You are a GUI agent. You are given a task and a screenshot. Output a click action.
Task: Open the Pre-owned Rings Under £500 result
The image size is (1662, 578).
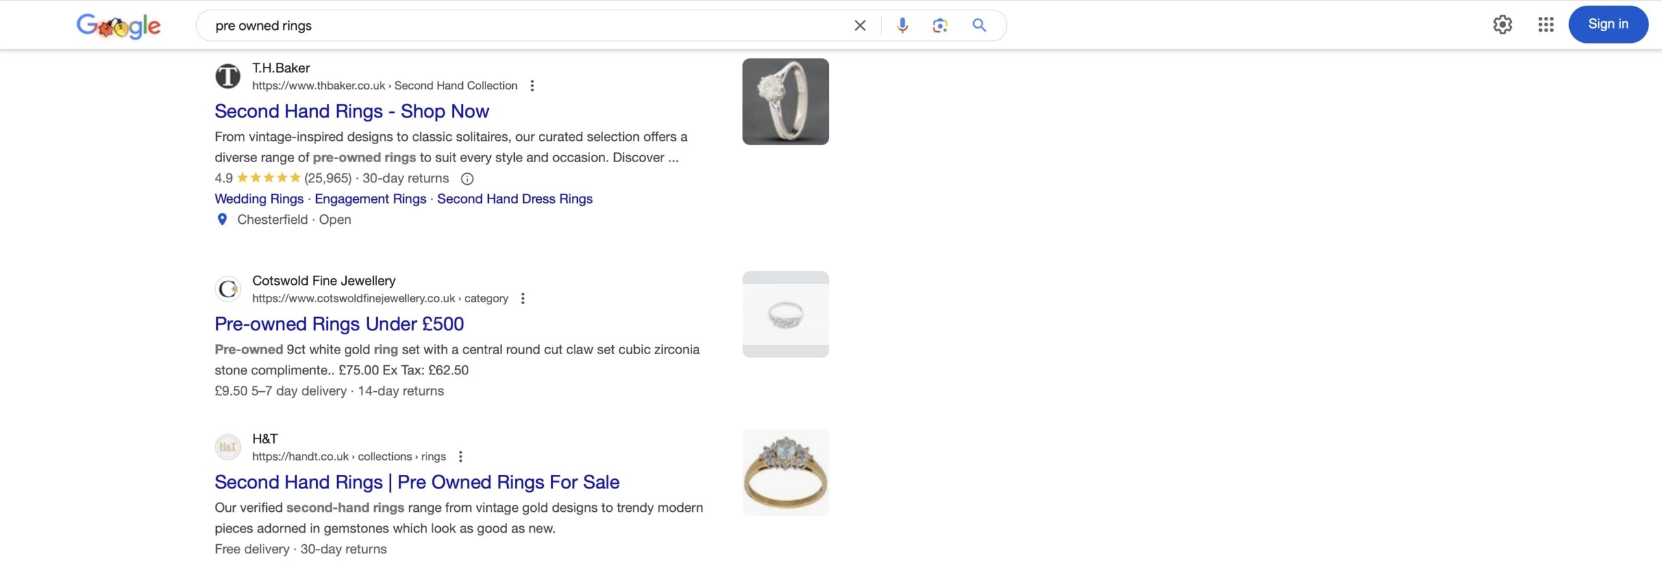click(339, 324)
